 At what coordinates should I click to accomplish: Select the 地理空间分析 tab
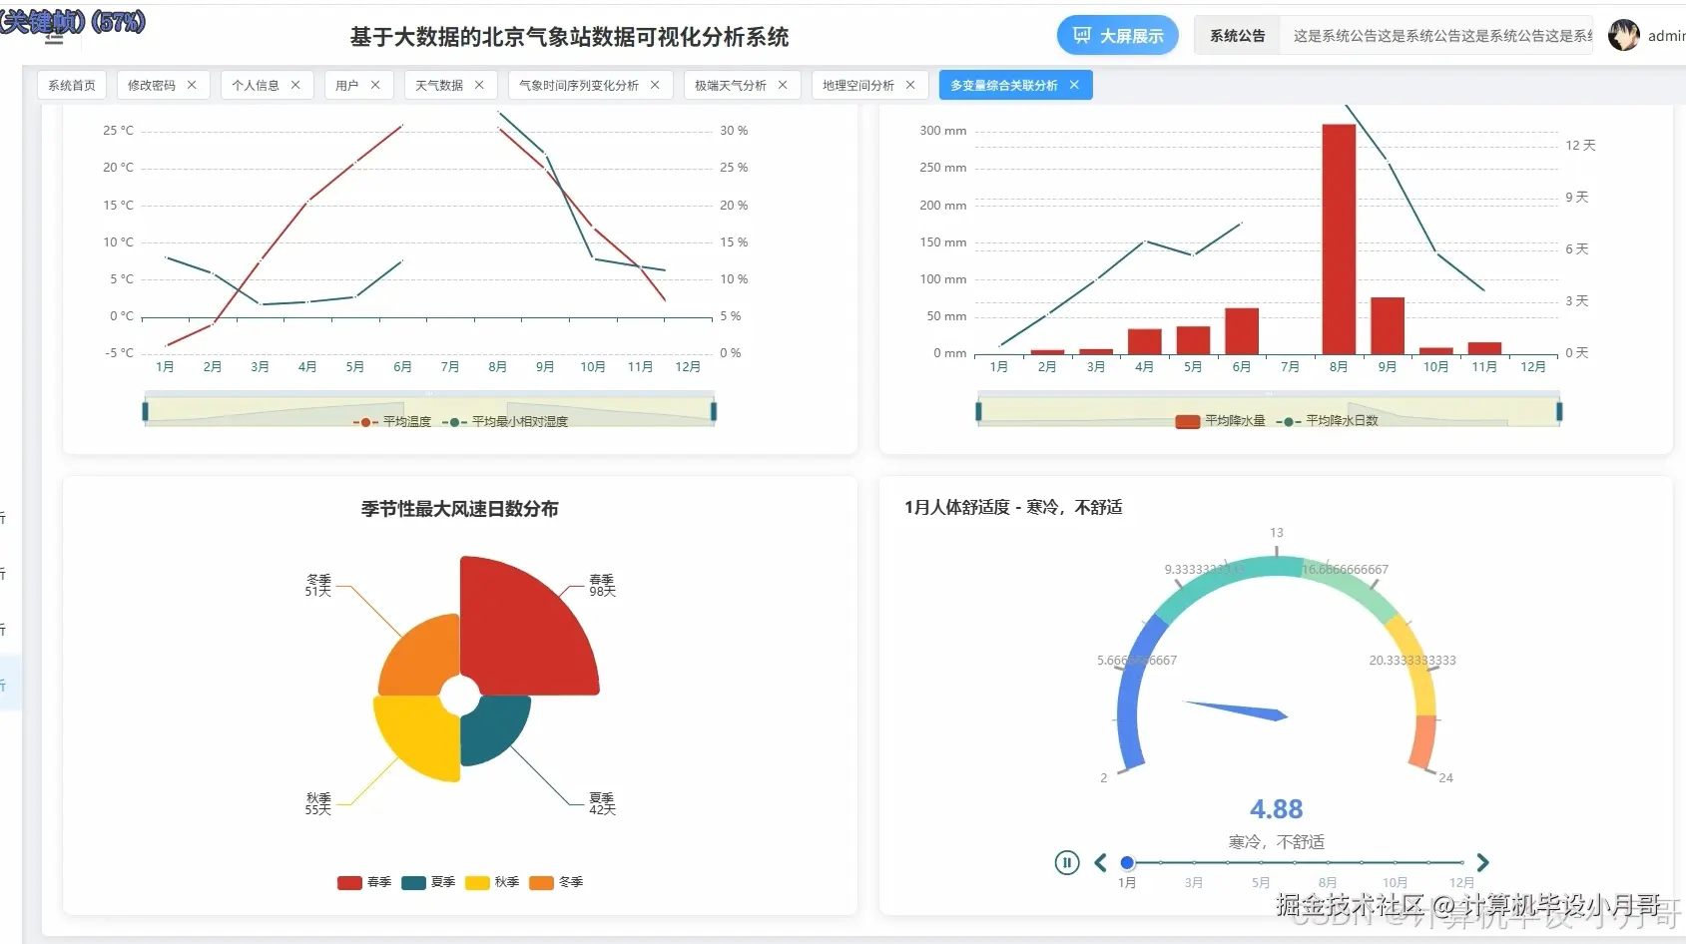tap(858, 85)
